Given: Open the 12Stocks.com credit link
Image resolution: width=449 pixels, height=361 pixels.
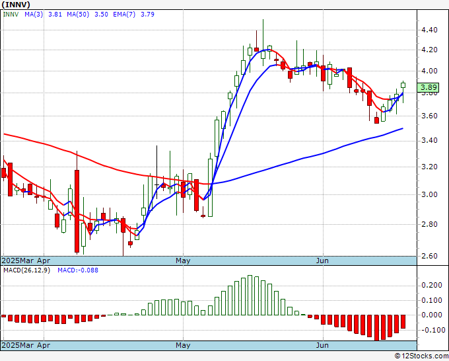Looking at the screenshot, I should coord(421,356).
